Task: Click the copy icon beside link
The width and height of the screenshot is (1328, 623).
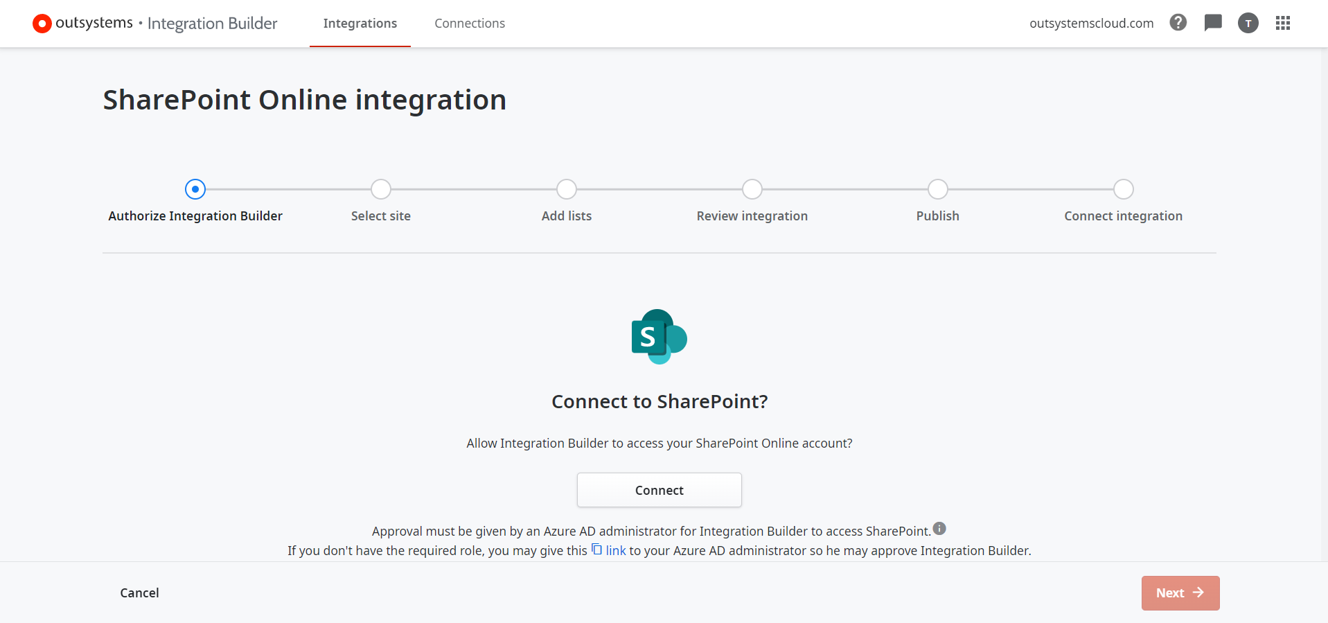Action: click(x=596, y=550)
